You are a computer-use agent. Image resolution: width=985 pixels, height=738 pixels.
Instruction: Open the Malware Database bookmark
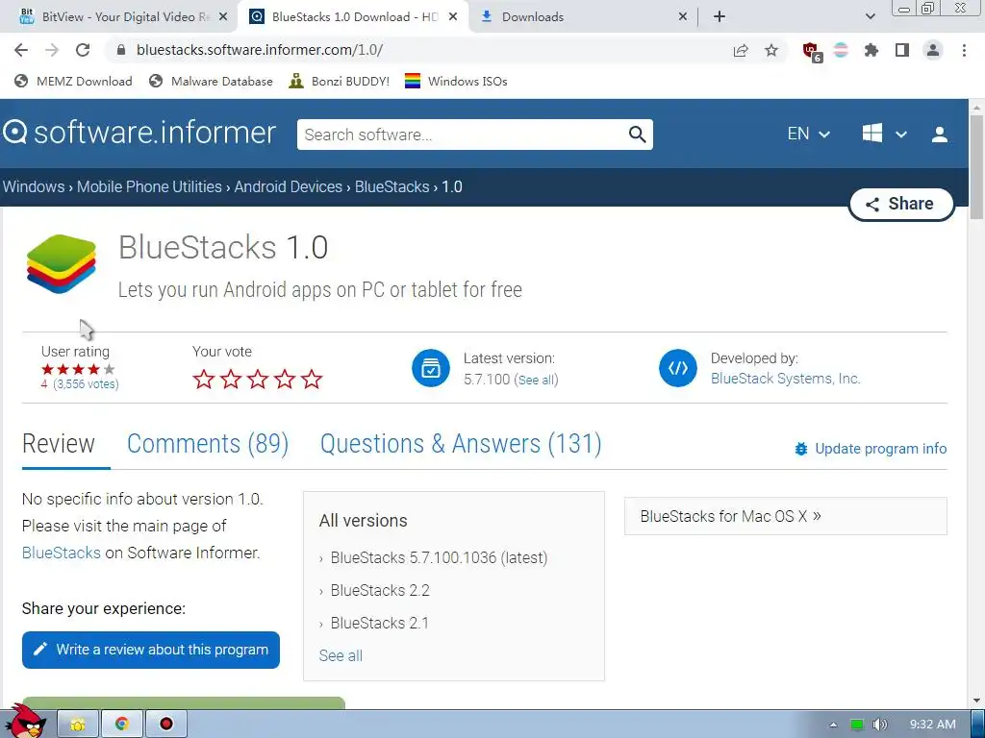[211, 81]
